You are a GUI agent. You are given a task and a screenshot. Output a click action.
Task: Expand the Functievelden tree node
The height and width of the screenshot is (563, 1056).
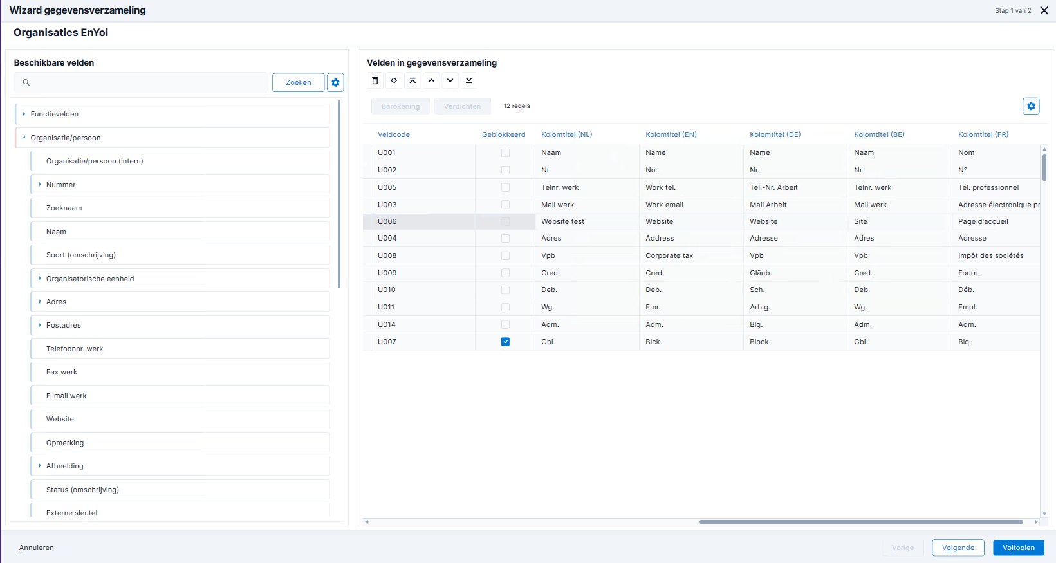tap(24, 114)
